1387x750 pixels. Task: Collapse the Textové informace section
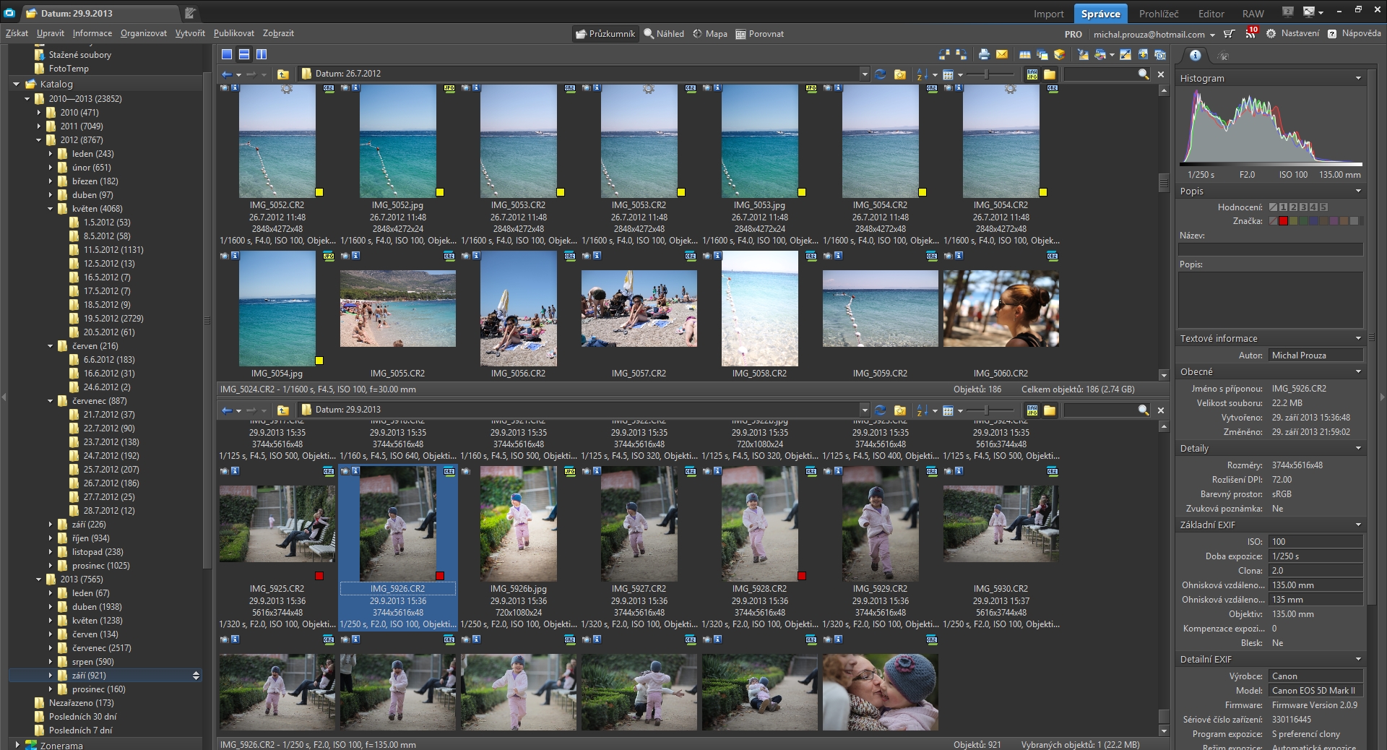(x=1358, y=338)
